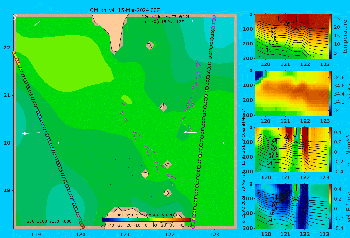This screenshot has height=238, width=350.
Task: Click the "drifters 72h@12h" legend text
Action: tap(174, 17)
